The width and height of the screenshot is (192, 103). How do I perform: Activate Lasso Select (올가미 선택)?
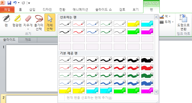coord(39,22)
